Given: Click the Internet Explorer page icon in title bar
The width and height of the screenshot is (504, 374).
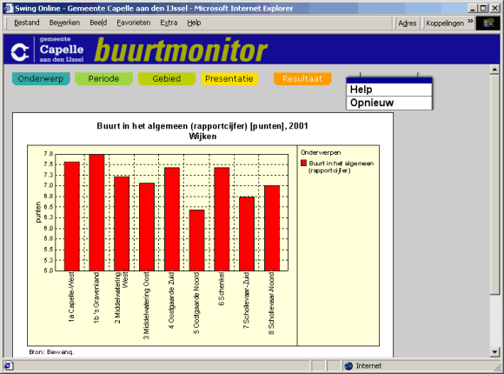Looking at the screenshot, I should click(9, 8).
